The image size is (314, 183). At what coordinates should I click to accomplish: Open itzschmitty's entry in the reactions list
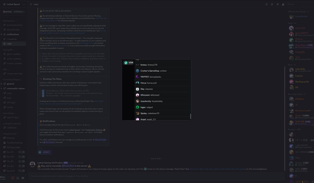162,101
